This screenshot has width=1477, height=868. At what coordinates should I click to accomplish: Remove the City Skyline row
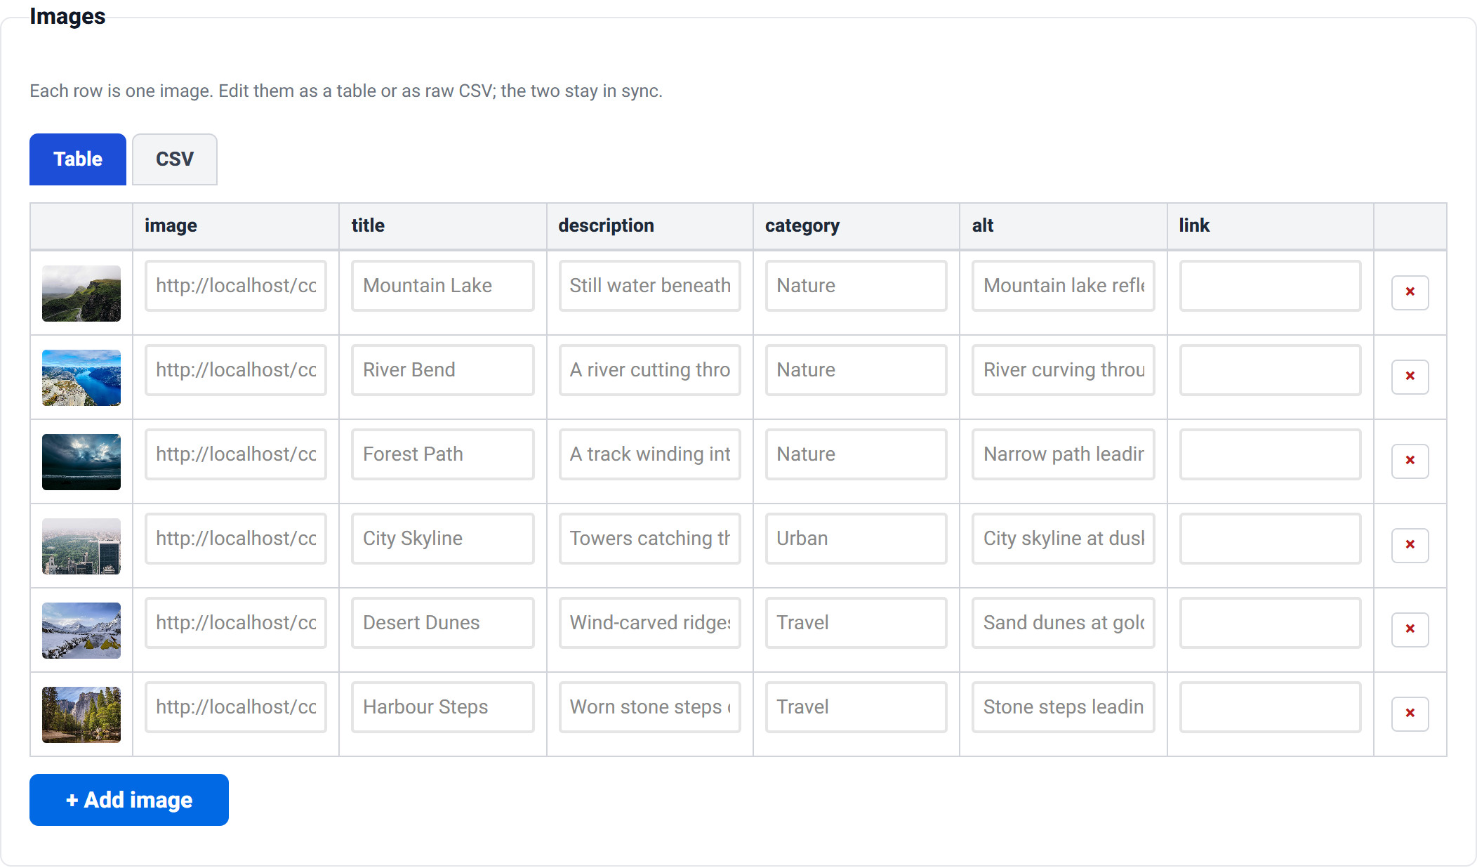[1410, 545]
